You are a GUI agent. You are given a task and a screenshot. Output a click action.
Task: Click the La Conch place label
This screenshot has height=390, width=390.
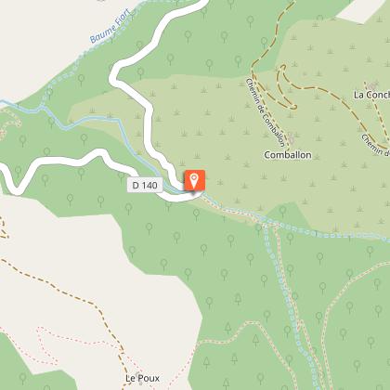(371, 95)
